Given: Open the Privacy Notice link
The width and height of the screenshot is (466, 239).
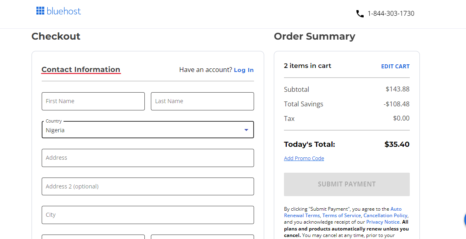Looking at the screenshot, I should [x=383, y=222].
